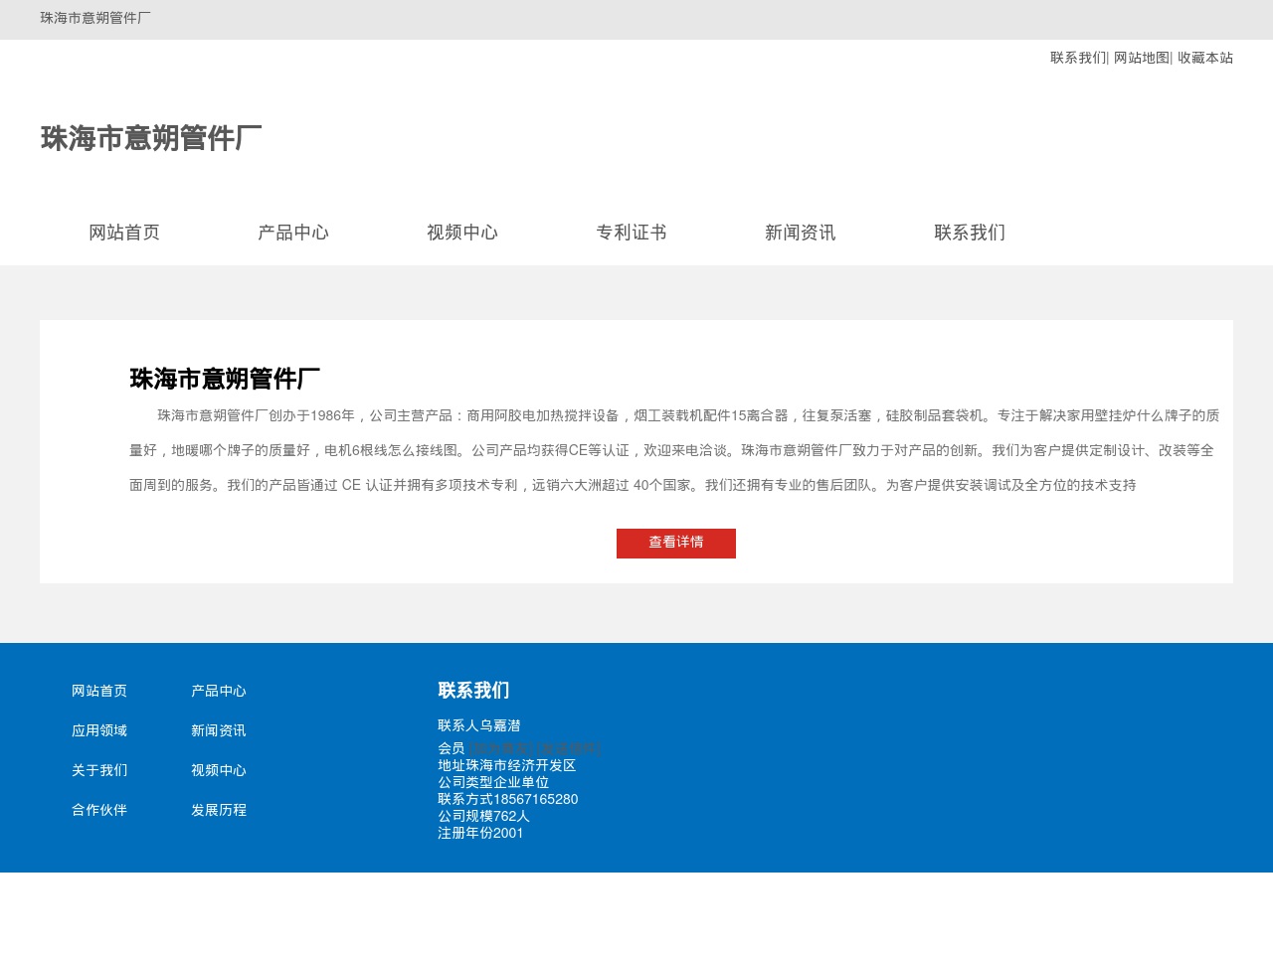The width and height of the screenshot is (1273, 954).
Task: Click the phone line 联系方式18567165280
Action: (508, 799)
